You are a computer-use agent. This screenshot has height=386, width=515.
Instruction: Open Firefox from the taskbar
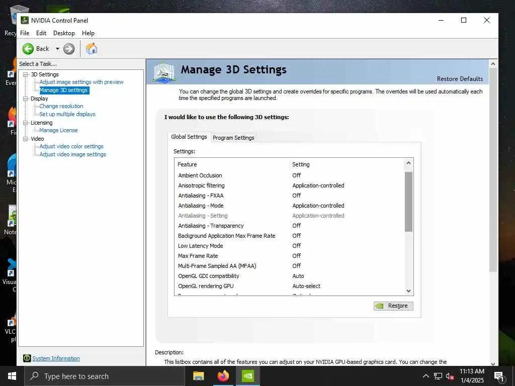point(223,376)
